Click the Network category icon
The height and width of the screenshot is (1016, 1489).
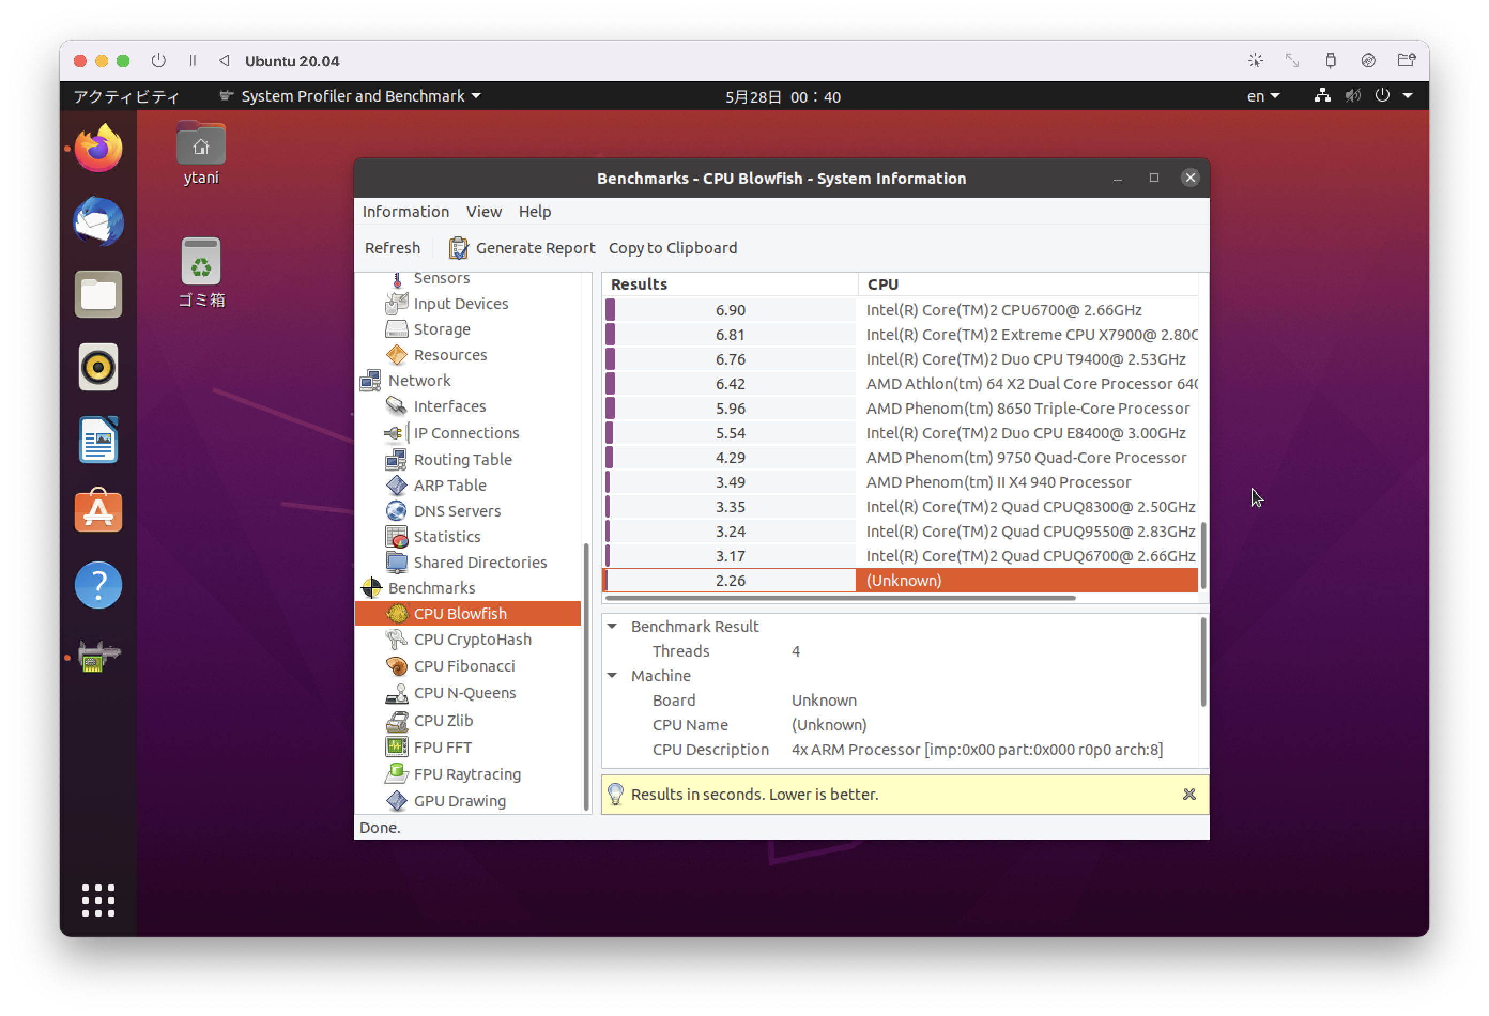[370, 381]
